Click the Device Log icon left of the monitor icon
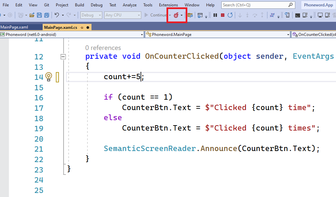336x197 pixels. point(305,15)
